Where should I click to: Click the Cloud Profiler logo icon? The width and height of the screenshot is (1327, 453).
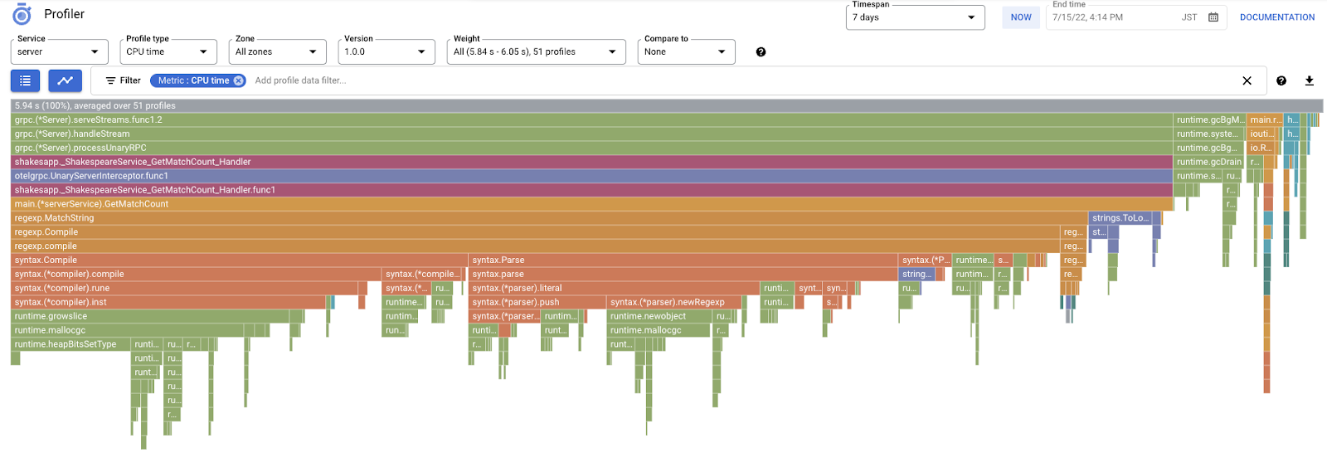22,14
